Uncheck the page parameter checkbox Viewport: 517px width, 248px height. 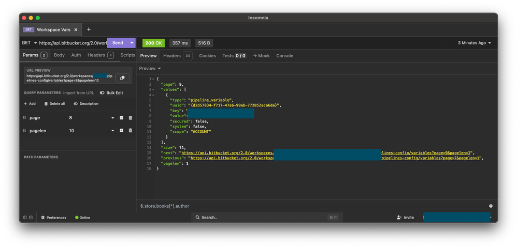[x=121, y=118]
